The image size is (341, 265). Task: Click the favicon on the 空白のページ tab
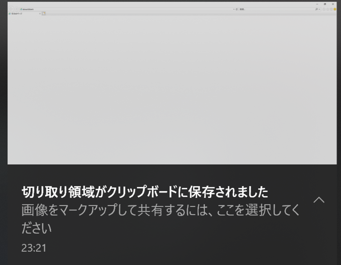[9, 14]
